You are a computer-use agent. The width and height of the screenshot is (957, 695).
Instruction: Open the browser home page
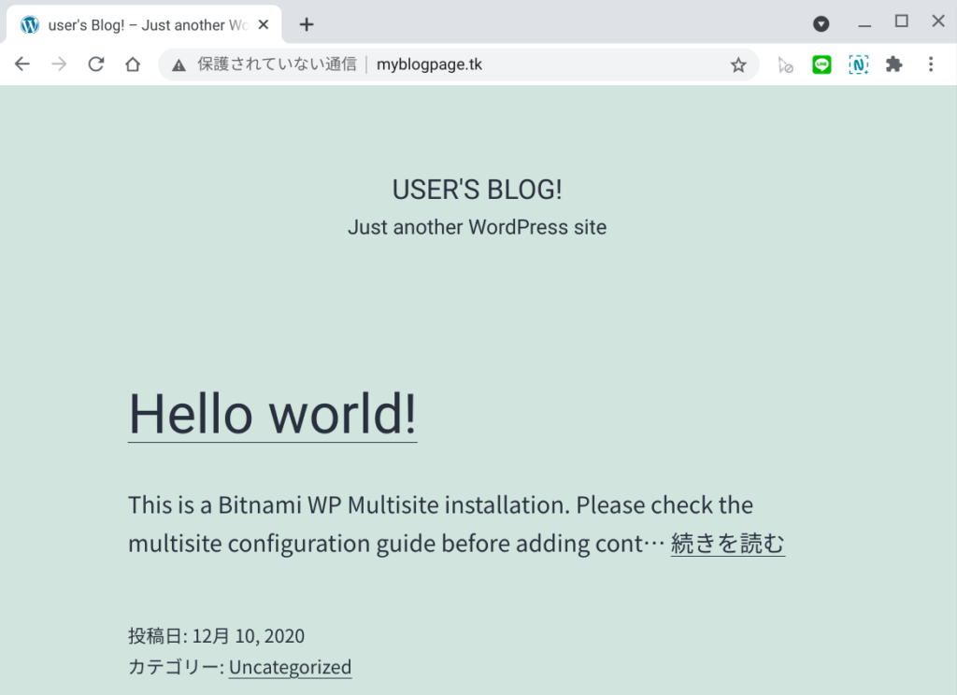[133, 64]
